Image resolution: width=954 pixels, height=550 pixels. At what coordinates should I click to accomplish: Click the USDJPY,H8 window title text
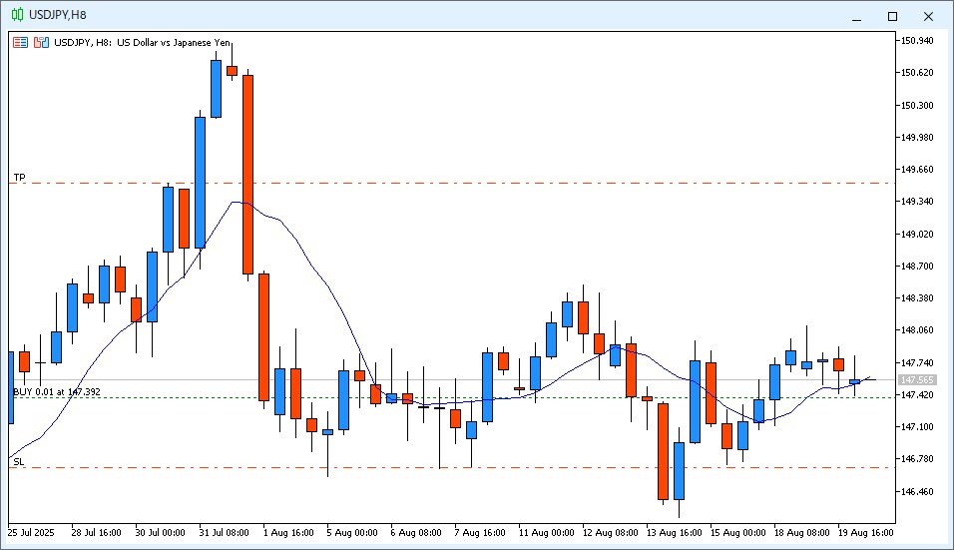[58, 15]
